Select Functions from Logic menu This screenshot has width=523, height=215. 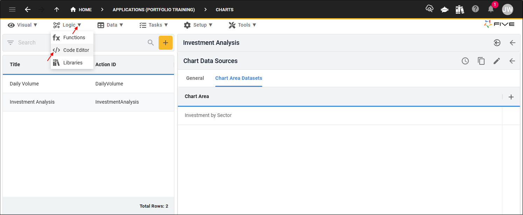[x=72, y=37]
